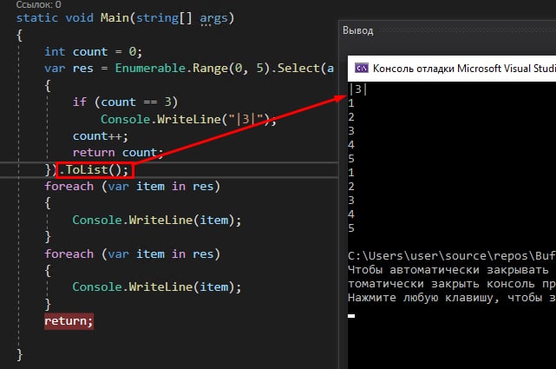Click the 'Console.WriteLine("|3|");' statement
Image resolution: width=556 pixels, height=369 pixels.
coord(188,119)
